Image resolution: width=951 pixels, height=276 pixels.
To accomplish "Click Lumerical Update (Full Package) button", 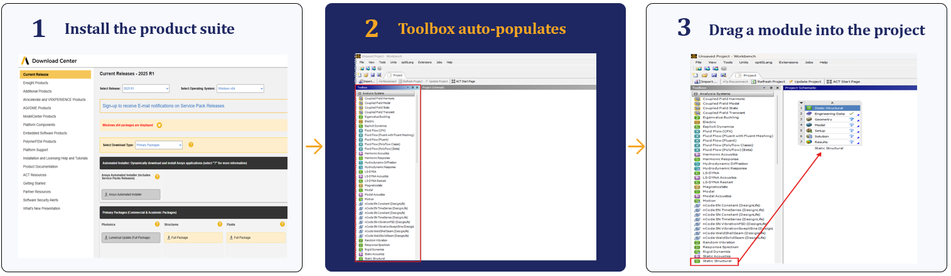I will (131, 238).
